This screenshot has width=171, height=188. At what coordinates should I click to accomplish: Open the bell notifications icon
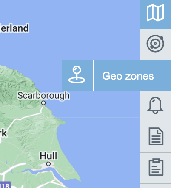click(155, 105)
